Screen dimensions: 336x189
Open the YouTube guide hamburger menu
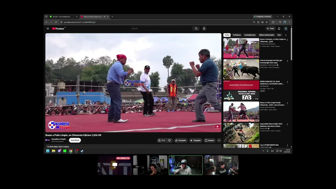point(48,29)
